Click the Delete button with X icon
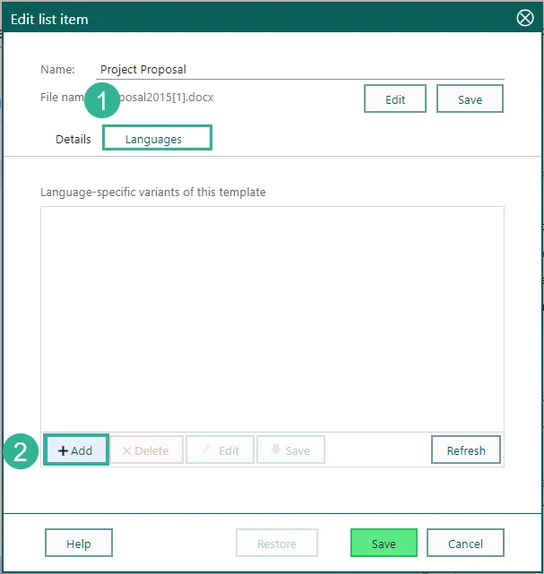The width and height of the screenshot is (544, 574). tap(146, 450)
